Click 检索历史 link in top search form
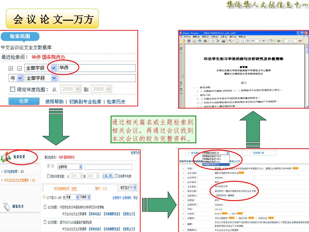The height and width of the screenshot is (232, 309). [x=116, y=101]
